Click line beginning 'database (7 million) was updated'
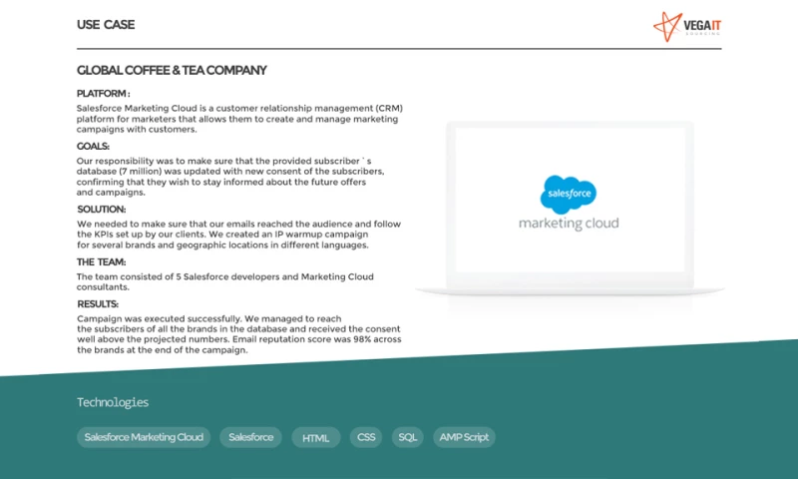This screenshot has width=798, height=479. [230, 172]
